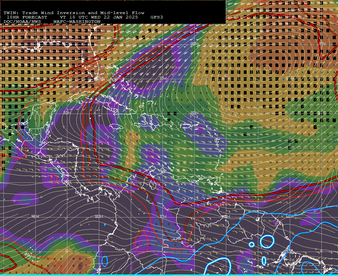Click the 60W label over northern South America
338x276 pixels.
(226, 216)
